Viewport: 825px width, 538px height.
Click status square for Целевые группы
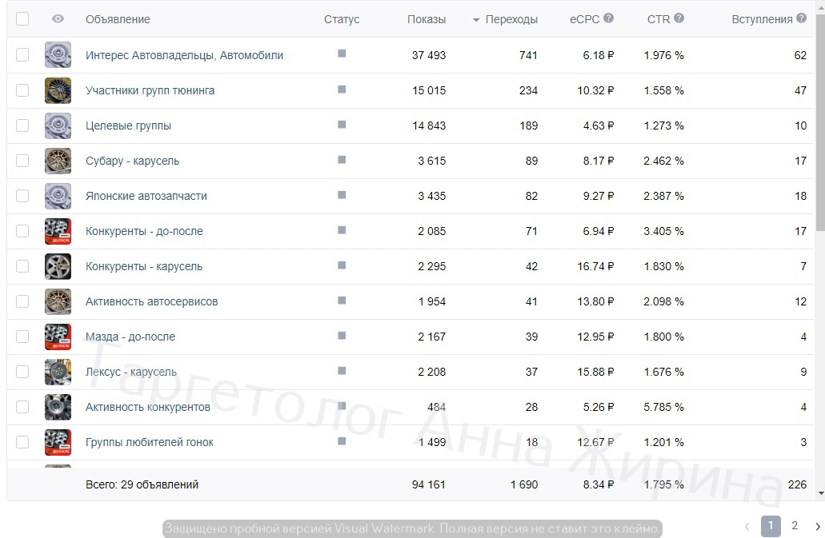coord(342,125)
